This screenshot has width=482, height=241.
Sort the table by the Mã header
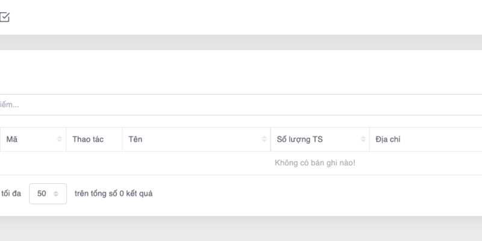12,139
